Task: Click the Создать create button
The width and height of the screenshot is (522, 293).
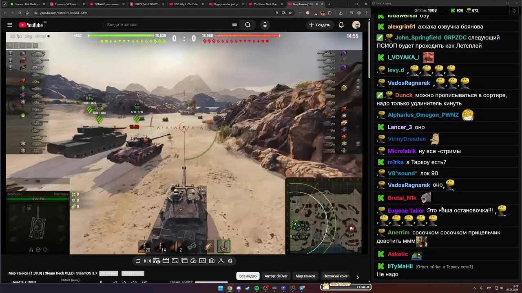Action: pyautogui.click(x=319, y=25)
